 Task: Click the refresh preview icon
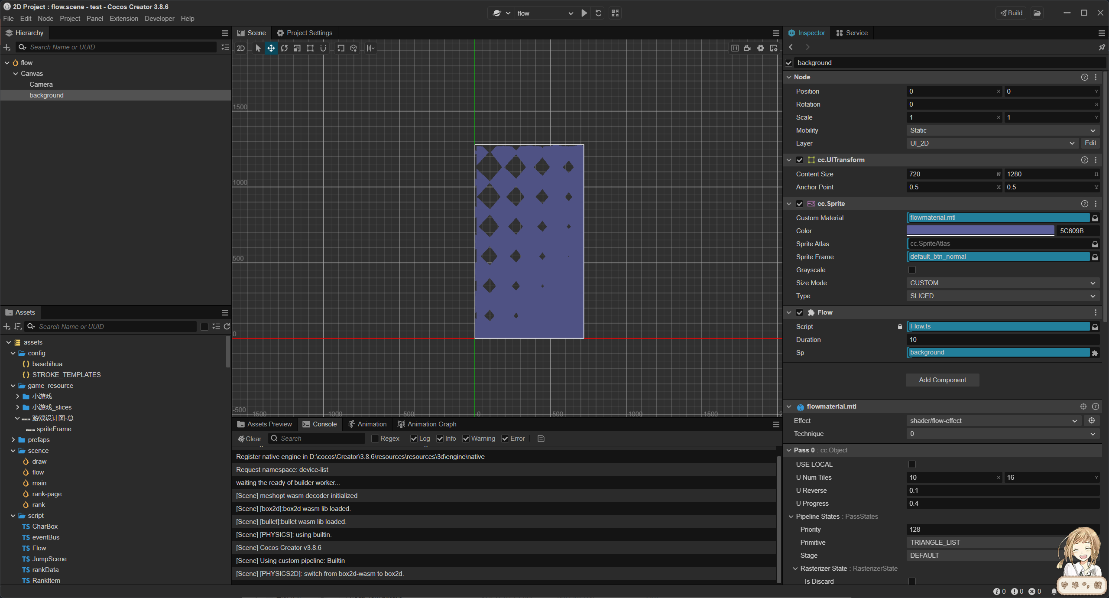598,13
